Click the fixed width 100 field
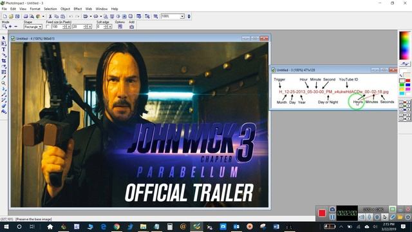Viewport: 412px width, 232px height. [x=57, y=27]
